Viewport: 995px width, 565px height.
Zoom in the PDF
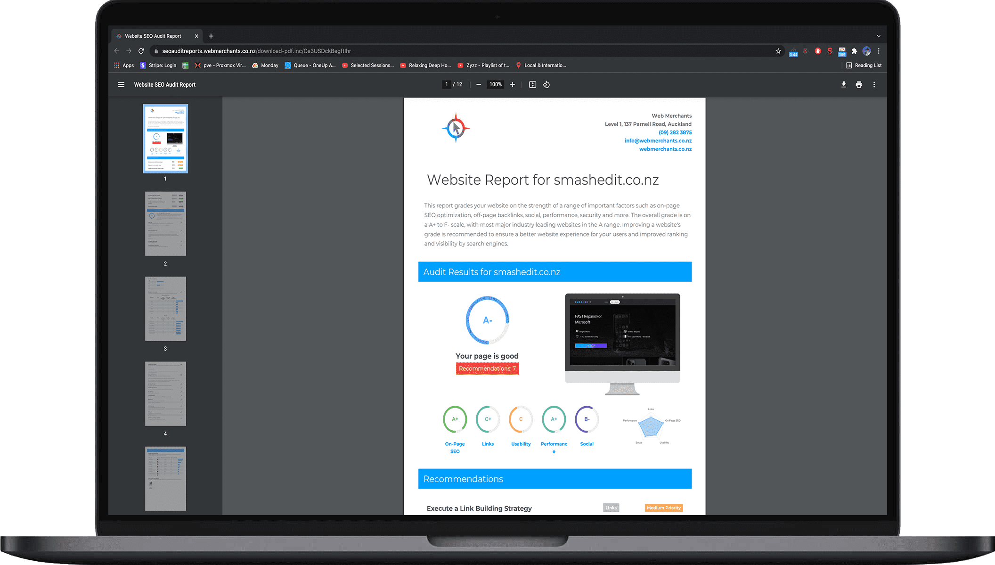pyautogui.click(x=513, y=85)
